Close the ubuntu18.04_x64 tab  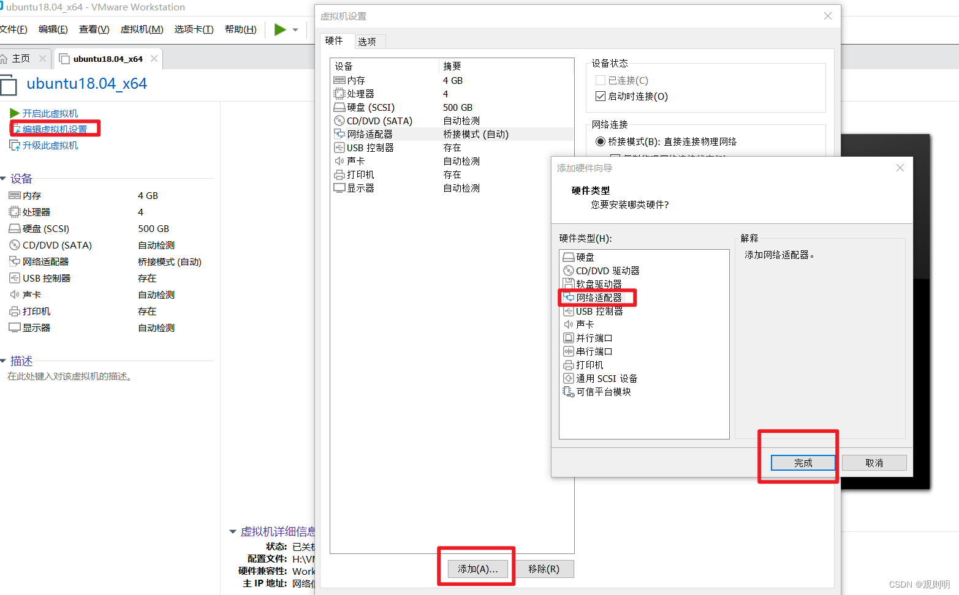point(154,59)
